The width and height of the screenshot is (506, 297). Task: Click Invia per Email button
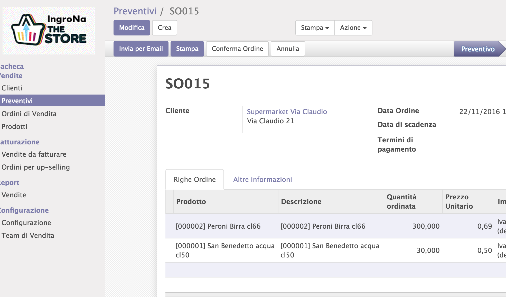click(x=141, y=49)
